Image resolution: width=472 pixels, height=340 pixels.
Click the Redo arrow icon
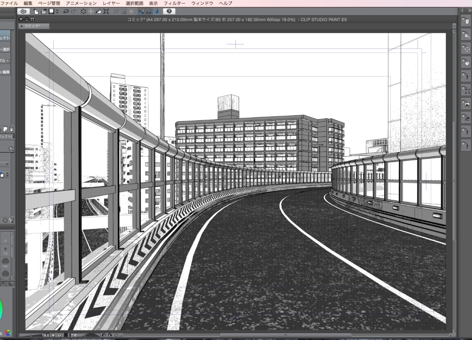point(74,11)
